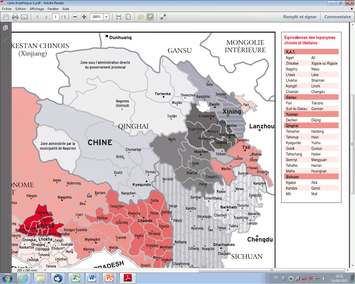The height and width of the screenshot is (284, 355).
Task: Click the email envelope icon
Action: click(x=24, y=17)
